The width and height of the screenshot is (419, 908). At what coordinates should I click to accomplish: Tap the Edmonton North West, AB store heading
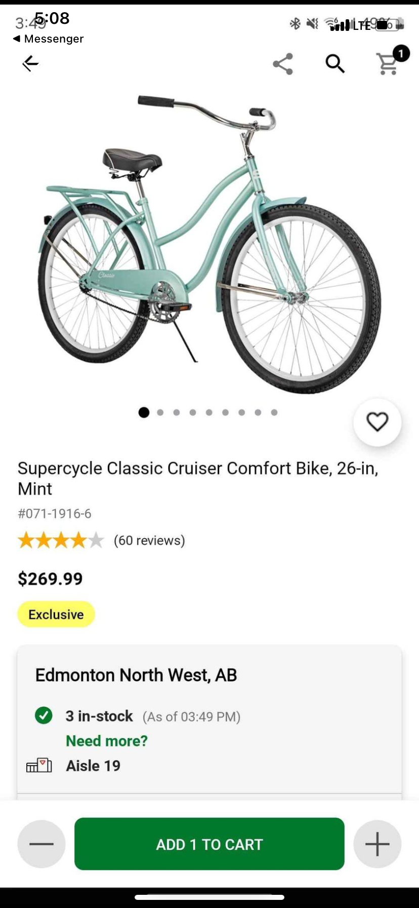(x=136, y=675)
